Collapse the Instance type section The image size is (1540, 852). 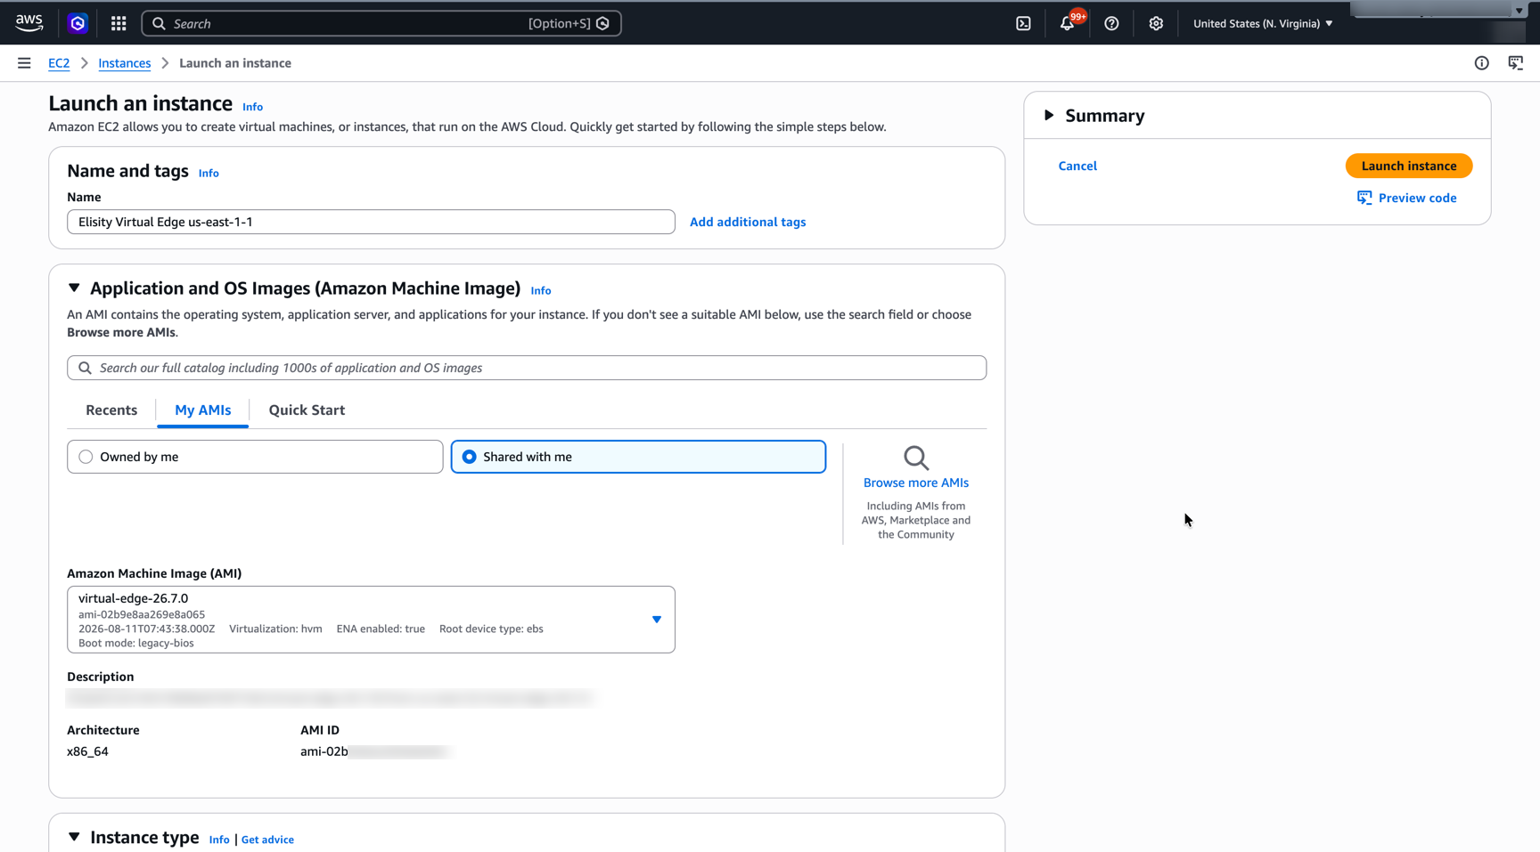coord(74,838)
